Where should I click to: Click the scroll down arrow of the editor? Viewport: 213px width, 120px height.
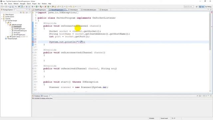coord(210,91)
